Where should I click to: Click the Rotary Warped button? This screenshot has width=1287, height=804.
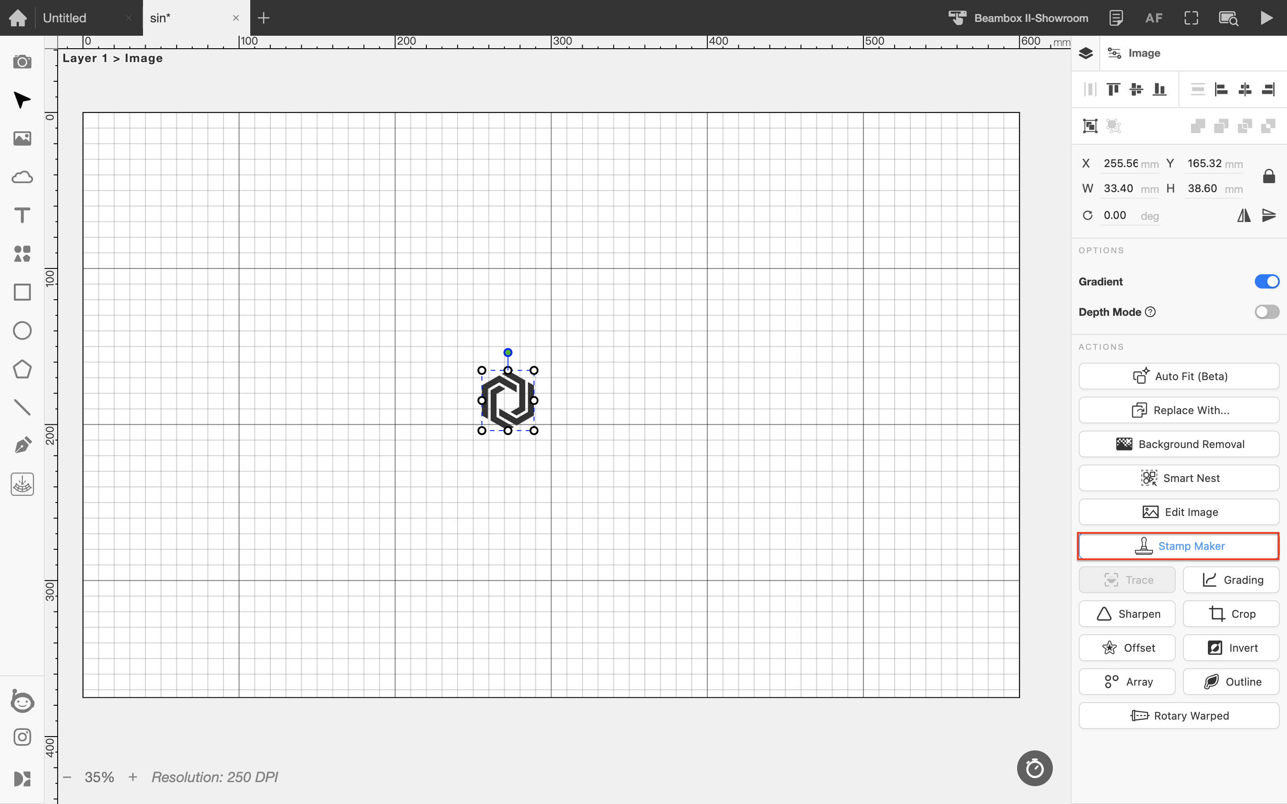point(1178,716)
